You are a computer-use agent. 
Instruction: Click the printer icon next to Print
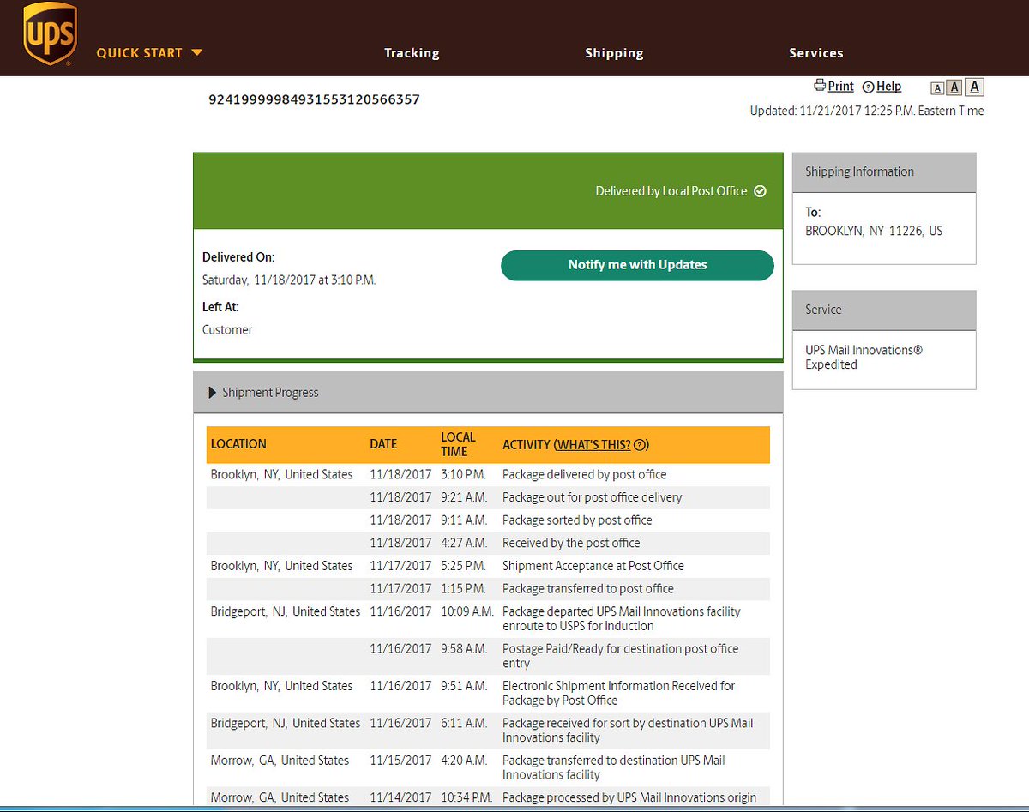820,86
